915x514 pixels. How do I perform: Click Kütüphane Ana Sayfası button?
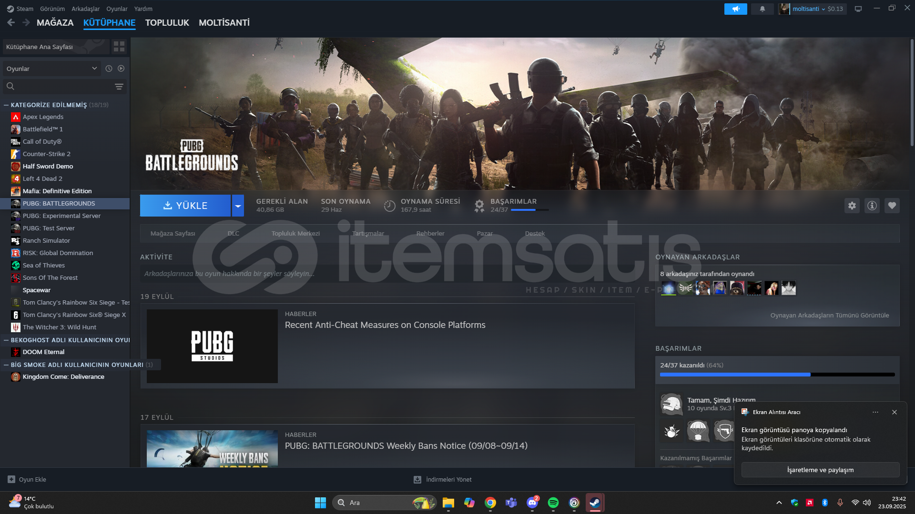pos(56,47)
